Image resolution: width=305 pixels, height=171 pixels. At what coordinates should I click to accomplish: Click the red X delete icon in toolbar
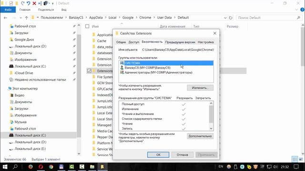tap(34, 3)
